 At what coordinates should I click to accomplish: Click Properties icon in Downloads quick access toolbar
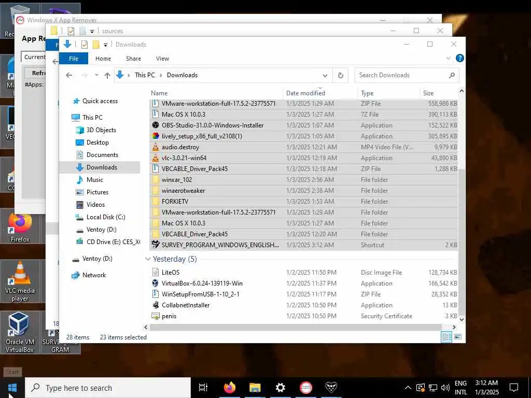coord(85,45)
